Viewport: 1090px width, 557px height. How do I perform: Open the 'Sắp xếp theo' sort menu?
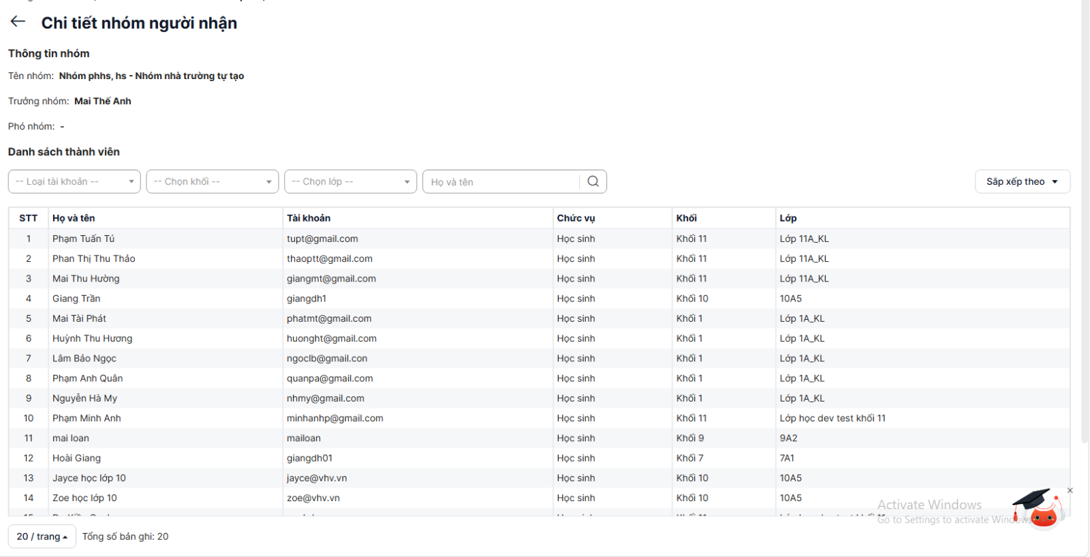(x=1022, y=181)
